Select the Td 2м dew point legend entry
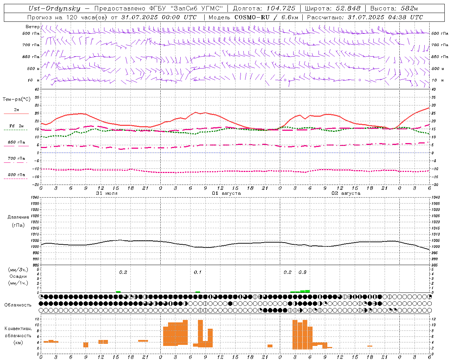 17,126
